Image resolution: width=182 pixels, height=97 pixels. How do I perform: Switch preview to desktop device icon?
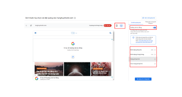(121, 26)
